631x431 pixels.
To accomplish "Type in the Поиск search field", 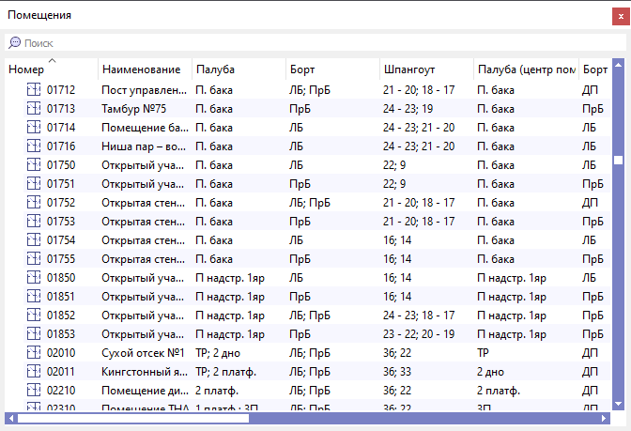I will (282, 43).
